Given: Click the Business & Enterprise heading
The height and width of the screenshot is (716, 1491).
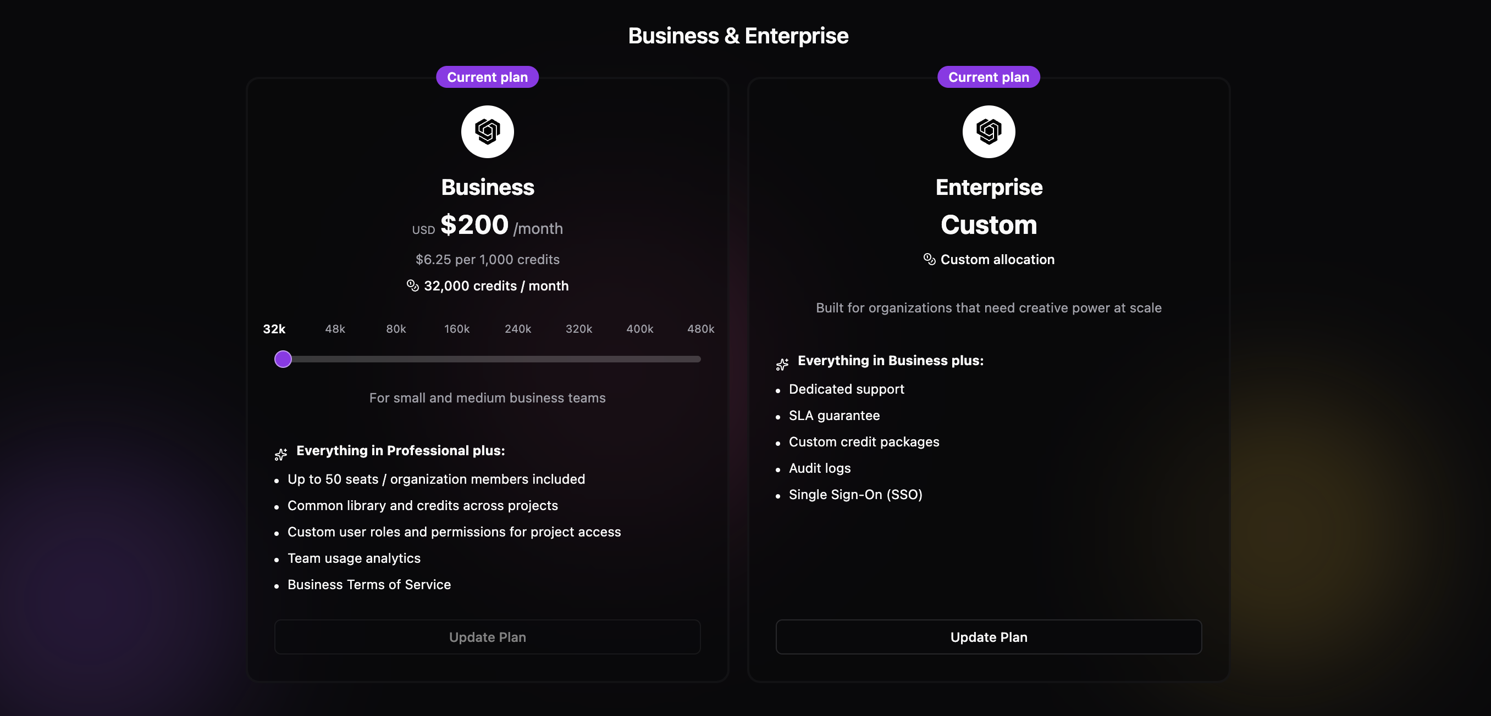Looking at the screenshot, I should [738, 35].
